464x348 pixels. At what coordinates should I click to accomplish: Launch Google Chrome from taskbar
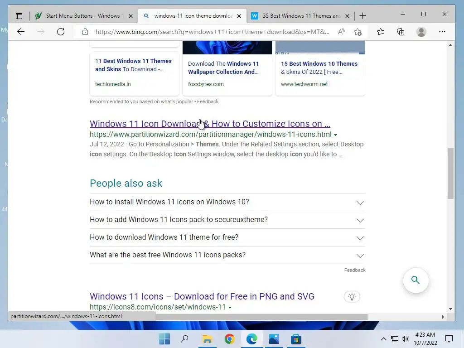(x=229, y=339)
